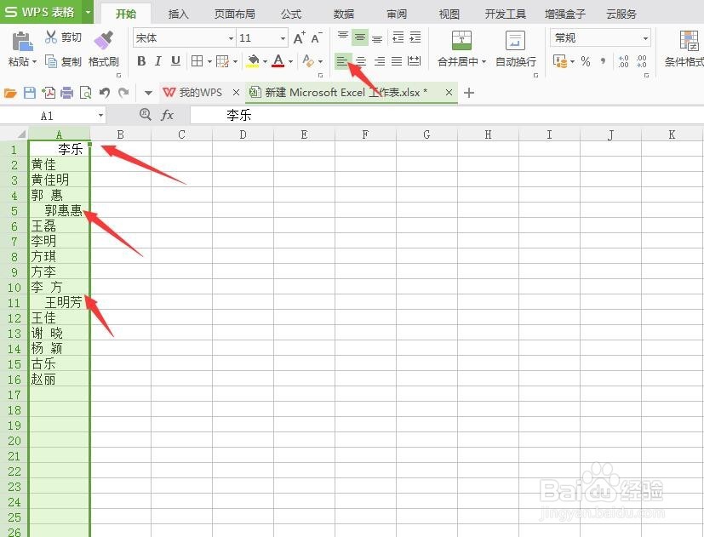This screenshot has height=537, width=704.
Task: Select column B header
Action: coord(120,134)
